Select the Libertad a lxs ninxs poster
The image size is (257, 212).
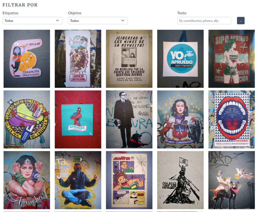pyautogui.click(x=129, y=59)
